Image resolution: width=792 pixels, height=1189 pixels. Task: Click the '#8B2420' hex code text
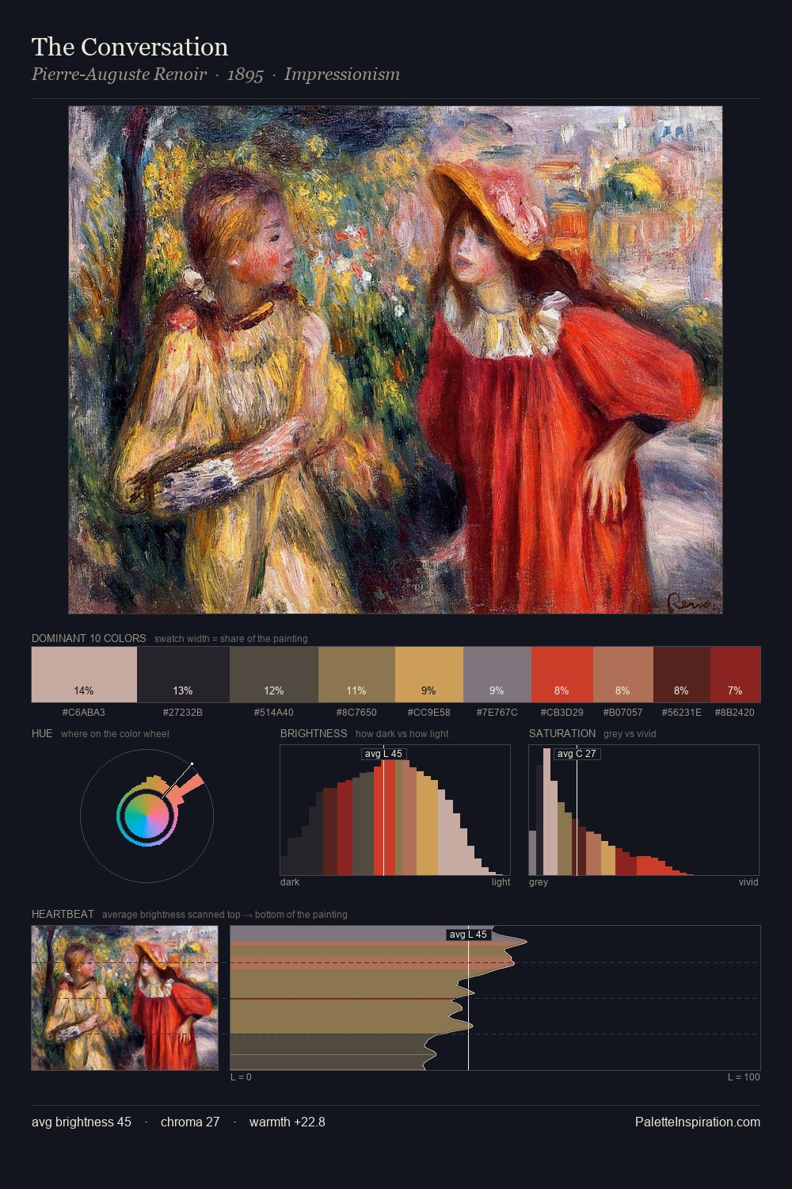(x=735, y=713)
